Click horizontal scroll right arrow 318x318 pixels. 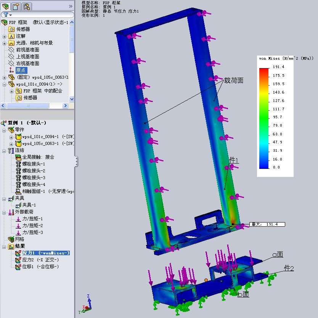pos(65,105)
